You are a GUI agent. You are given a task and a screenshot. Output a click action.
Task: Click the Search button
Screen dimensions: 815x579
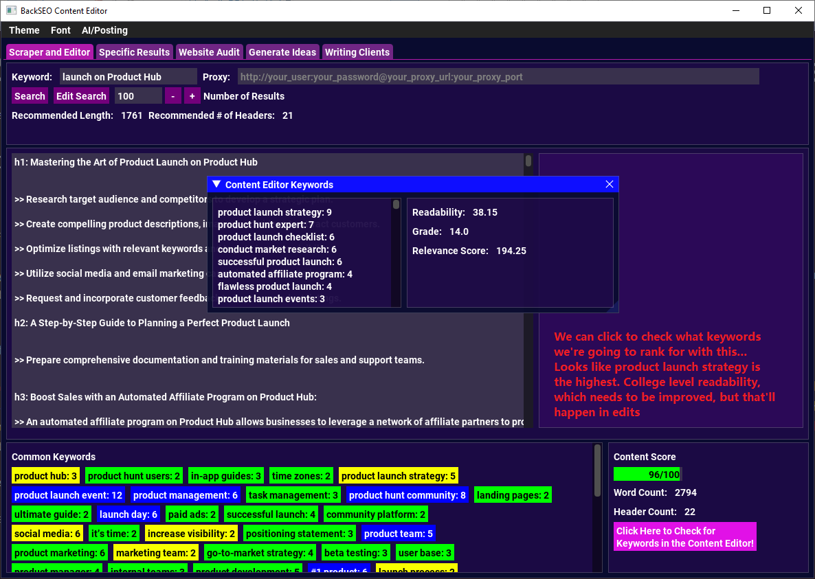[30, 96]
